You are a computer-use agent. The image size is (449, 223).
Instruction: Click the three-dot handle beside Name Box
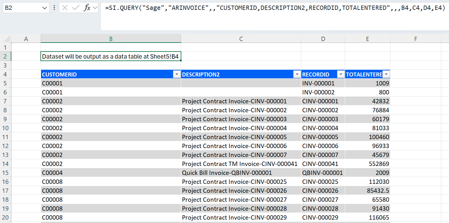(x=54, y=8)
